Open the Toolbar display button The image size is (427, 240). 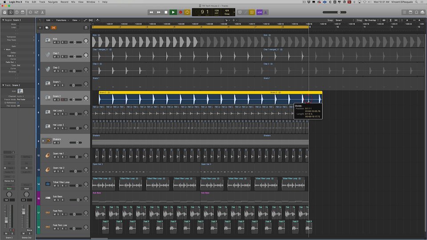click(x=23, y=12)
